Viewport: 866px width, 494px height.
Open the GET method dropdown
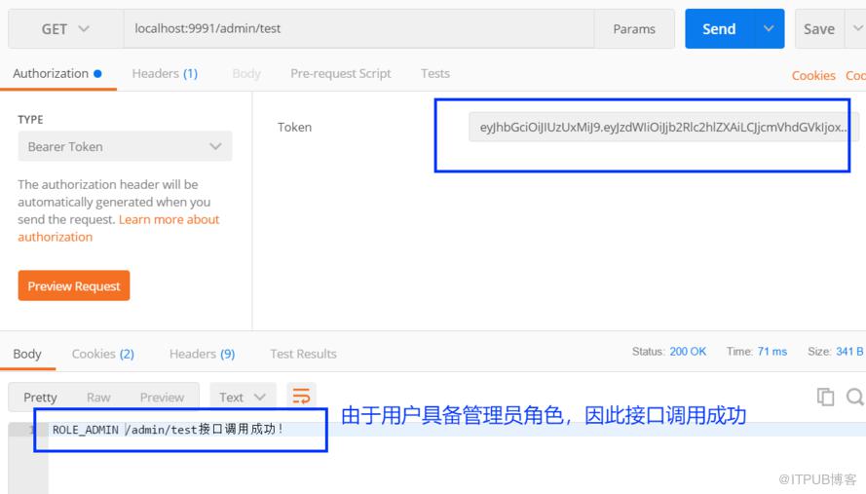point(65,28)
